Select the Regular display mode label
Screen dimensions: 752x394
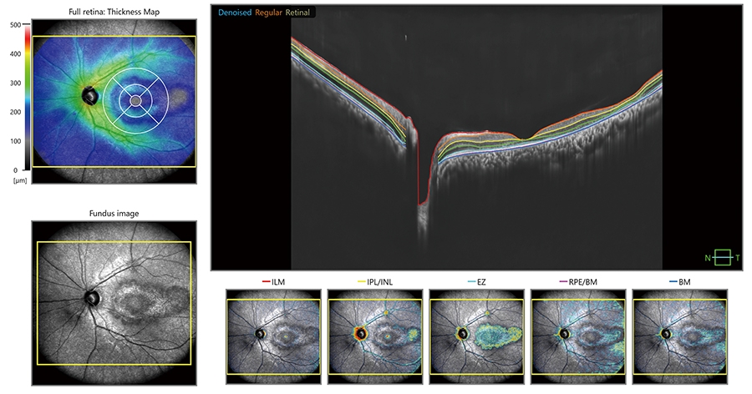point(268,13)
